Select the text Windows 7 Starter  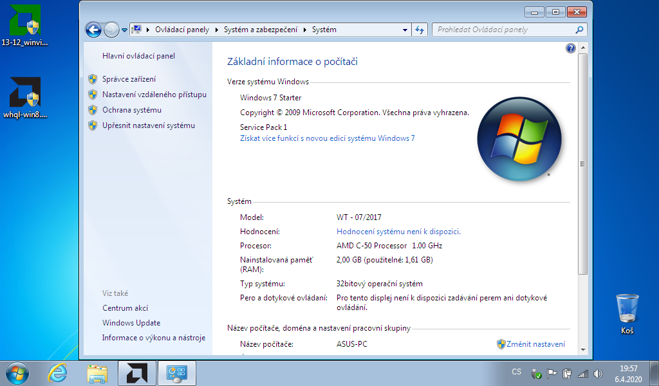click(271, 98)
